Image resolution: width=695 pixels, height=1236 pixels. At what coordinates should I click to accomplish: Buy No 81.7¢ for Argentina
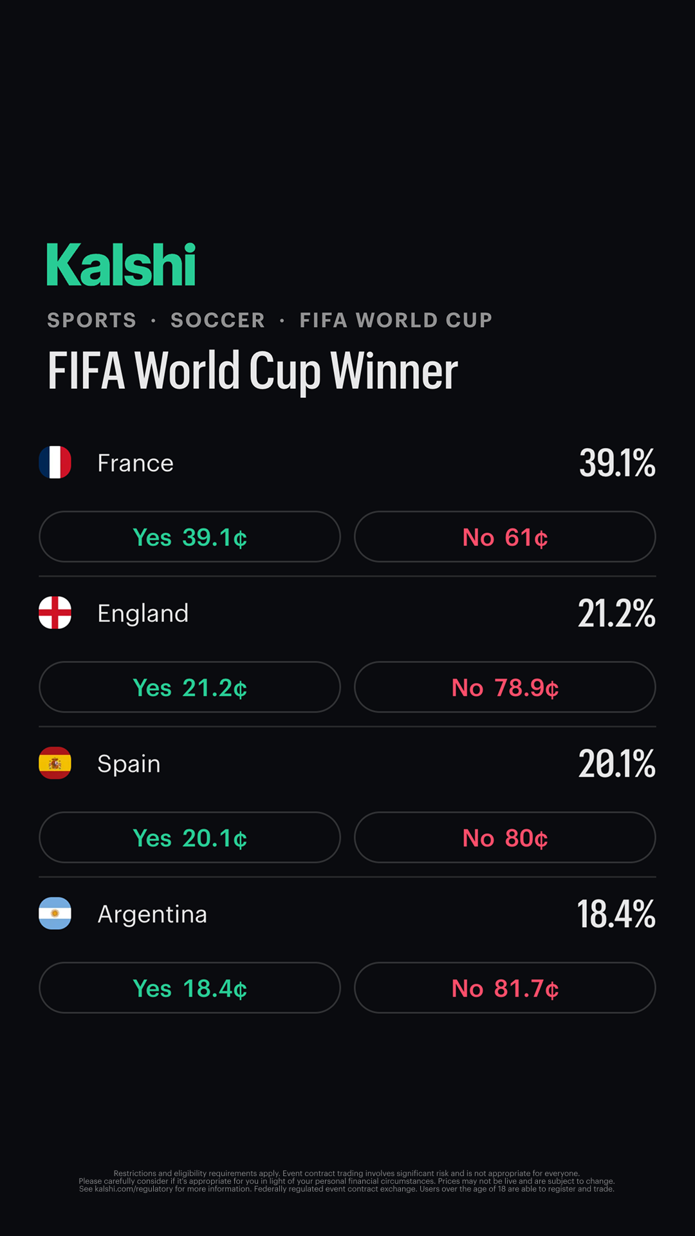tap(505, 988)
